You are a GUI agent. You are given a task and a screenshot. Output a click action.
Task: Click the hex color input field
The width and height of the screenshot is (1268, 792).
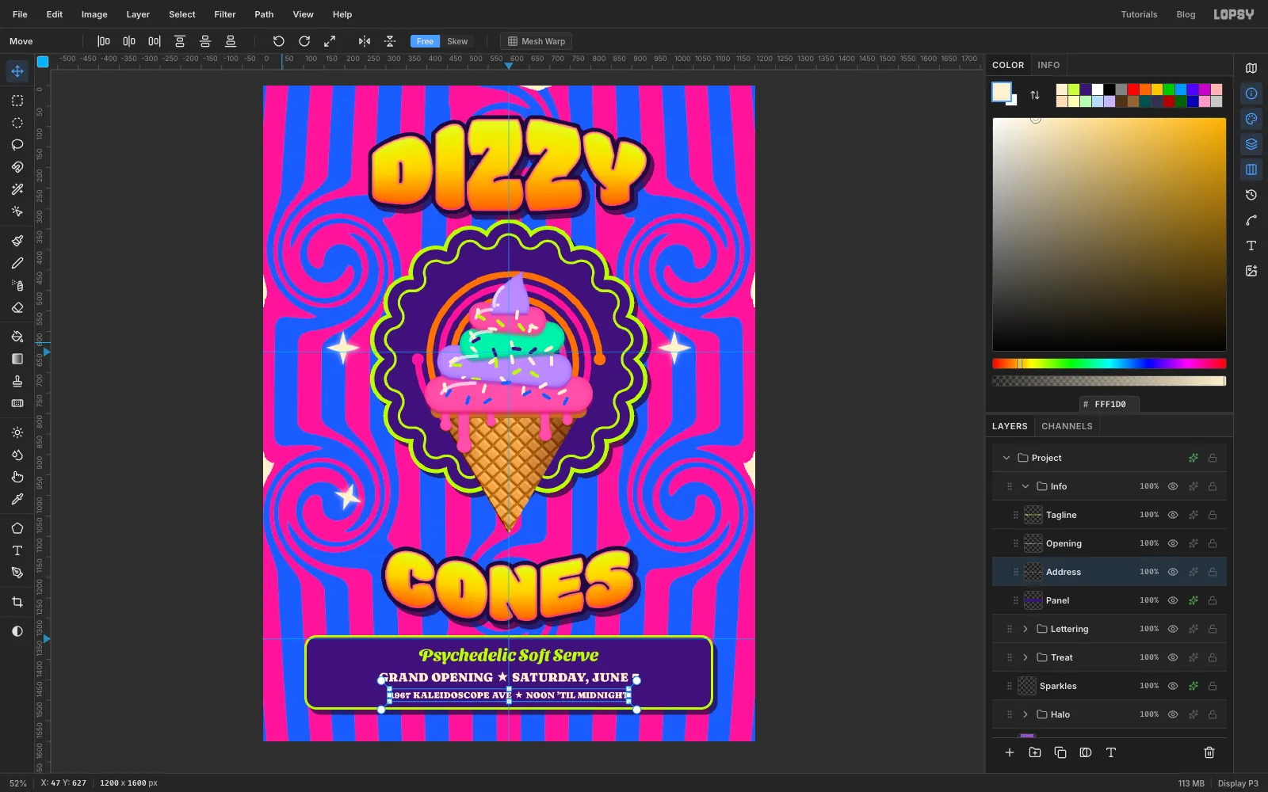(x=1109, y=404)
